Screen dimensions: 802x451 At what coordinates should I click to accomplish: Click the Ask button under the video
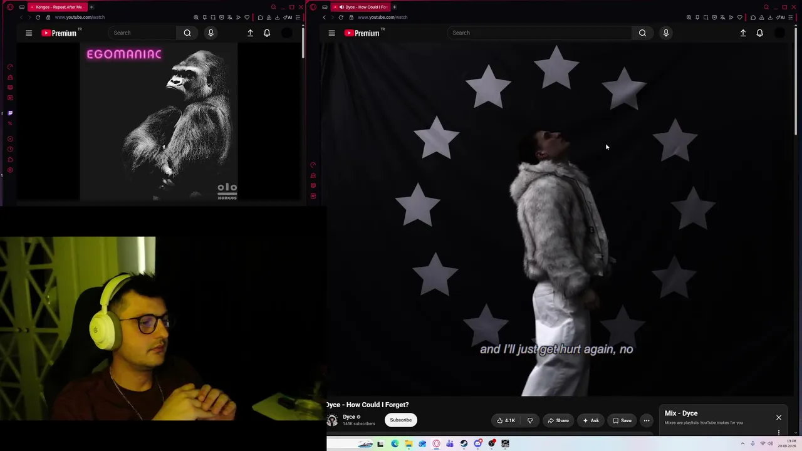point(591,420)
